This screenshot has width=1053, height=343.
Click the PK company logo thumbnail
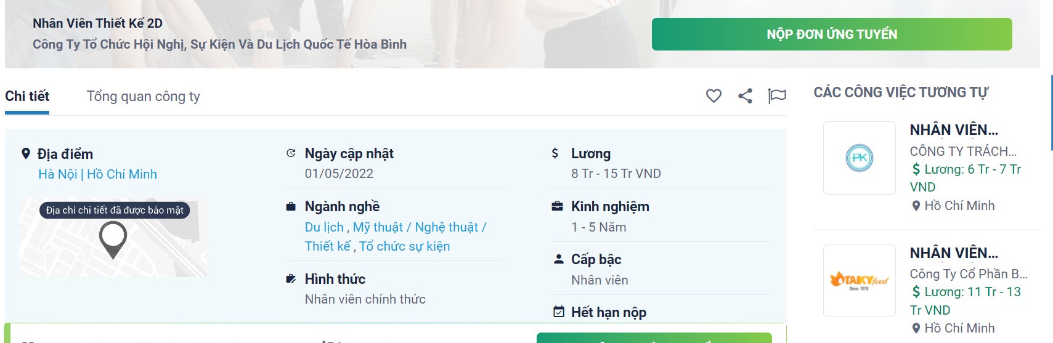pyautogui.click(x=860, y=158)
